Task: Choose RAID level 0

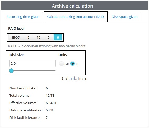Action: pyautogui.click(x=28, y=37)
